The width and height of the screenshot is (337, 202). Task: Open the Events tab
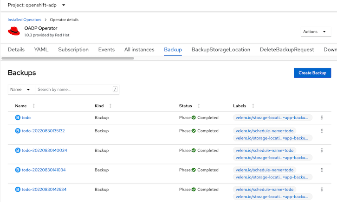(x=106, y=49)
